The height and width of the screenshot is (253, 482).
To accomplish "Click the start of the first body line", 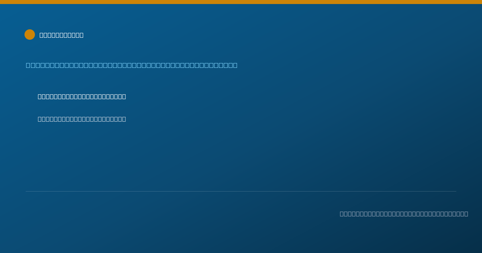I will pyautogui.click(x=40, y=96).
